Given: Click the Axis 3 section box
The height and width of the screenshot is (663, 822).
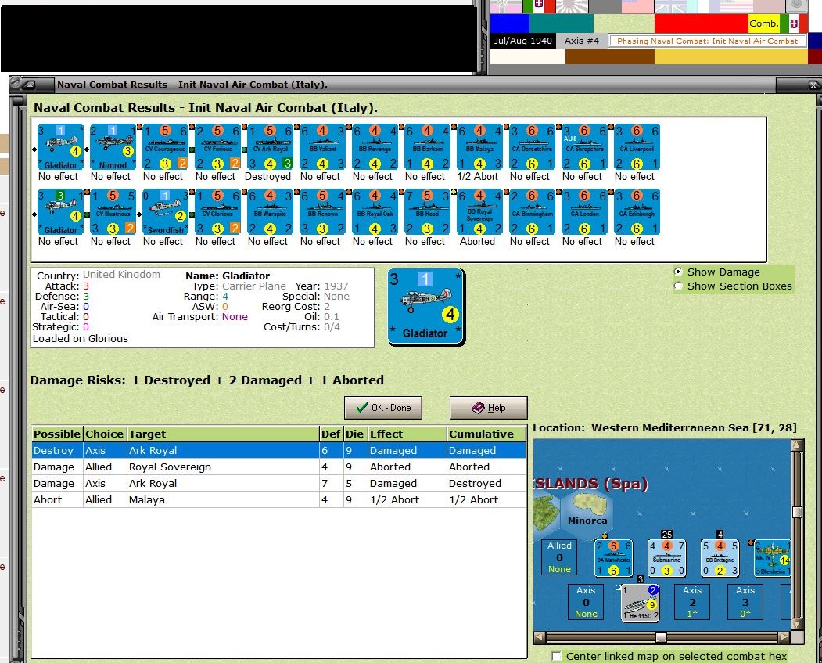Looking at the screenshot, I should 745,602.
